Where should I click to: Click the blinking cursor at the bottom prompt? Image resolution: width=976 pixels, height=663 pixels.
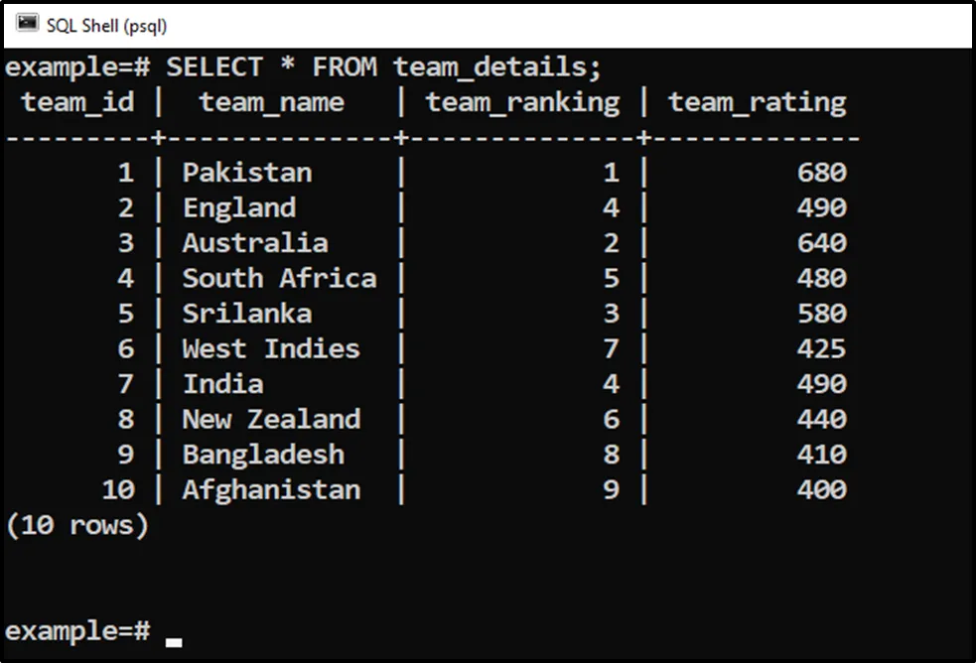tap(175, 639)
